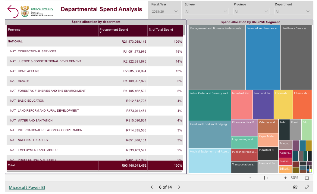This screenshot has width=317, height=194.
Task: Click the National Treasury logo
Action: click(x=37, y=11)
